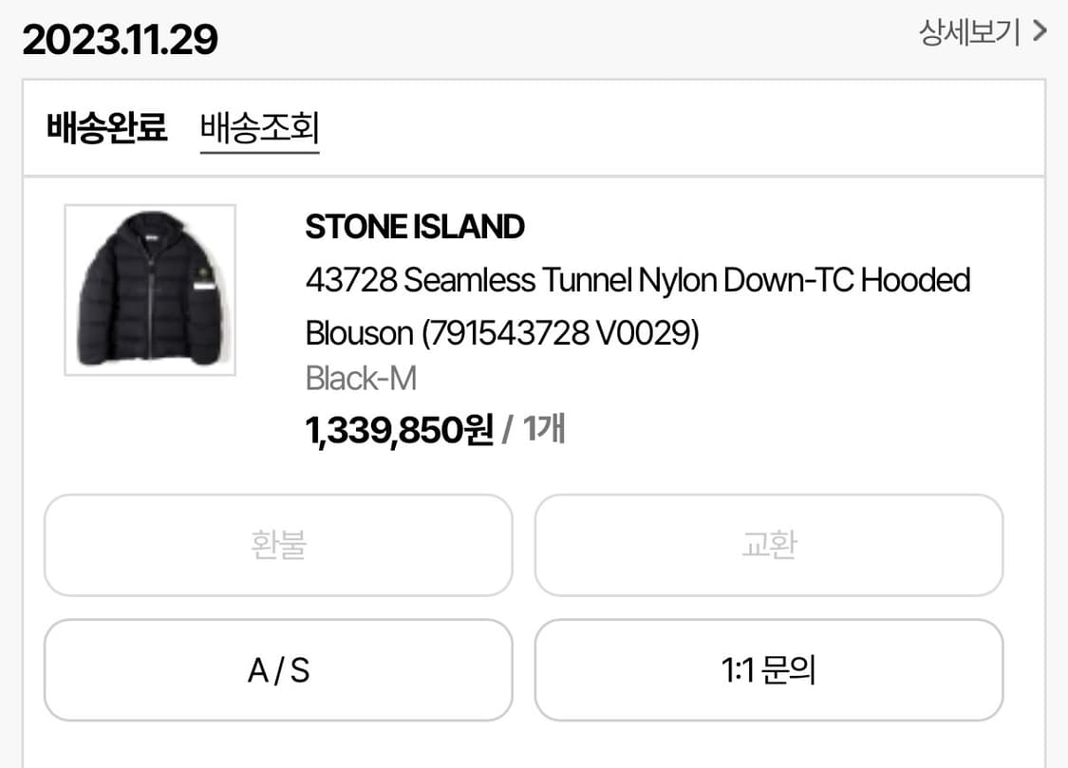This screenshot has width=1068, height=768.
Task: Request a refund with 환불
Action: [277, 545]
